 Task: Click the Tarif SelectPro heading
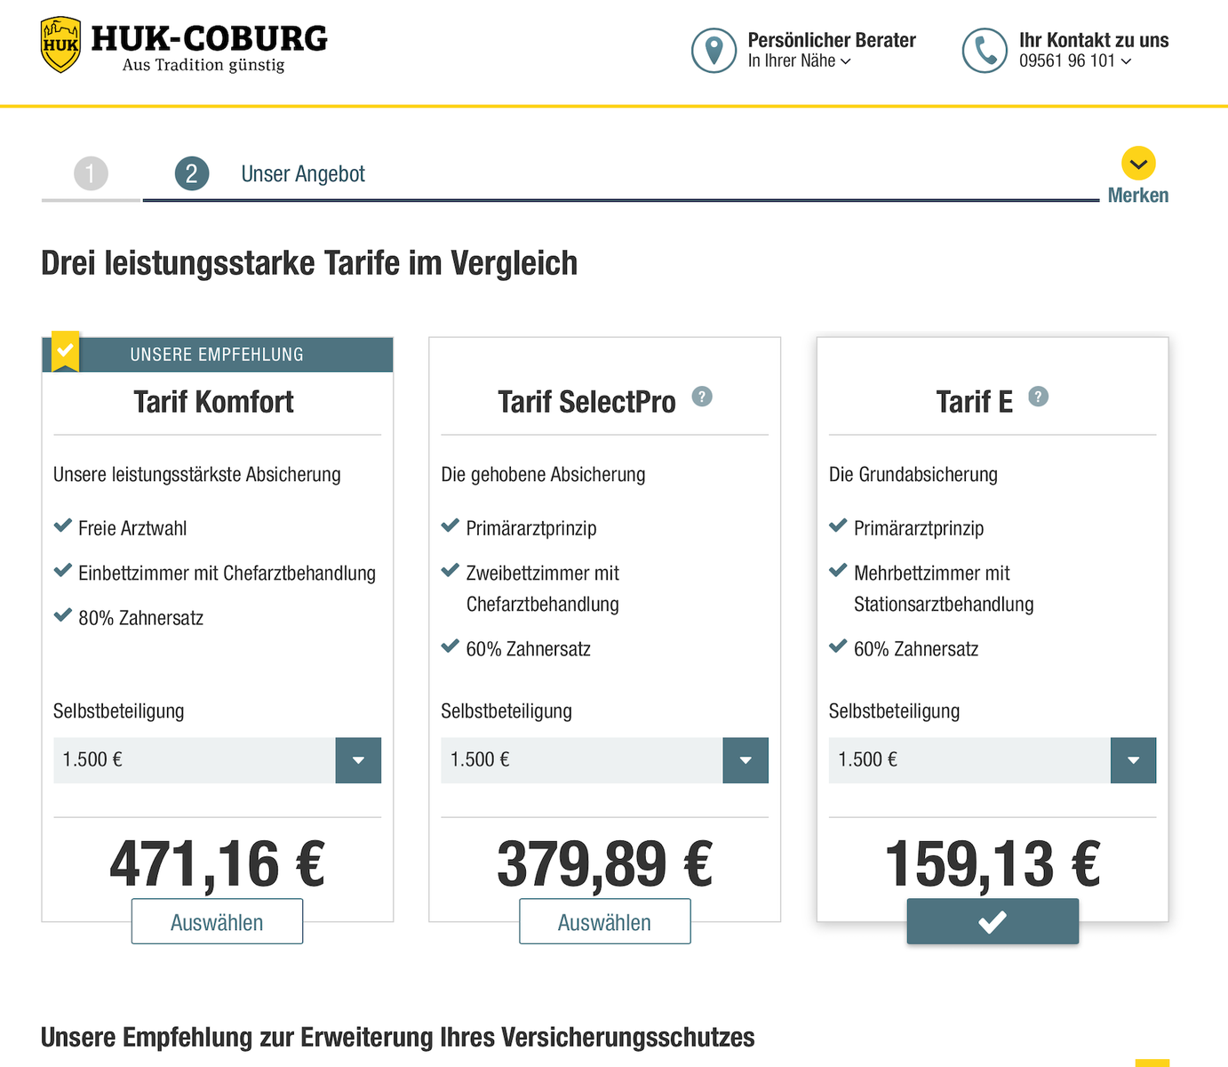tap(586, 402)
